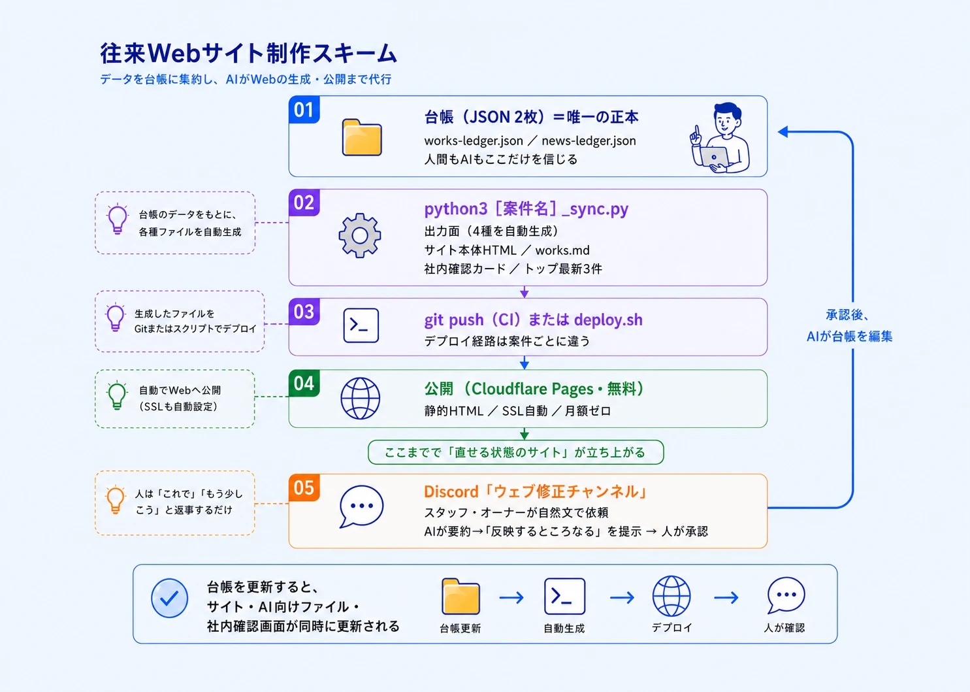Click the purple 02 step badge

(304, 203)
